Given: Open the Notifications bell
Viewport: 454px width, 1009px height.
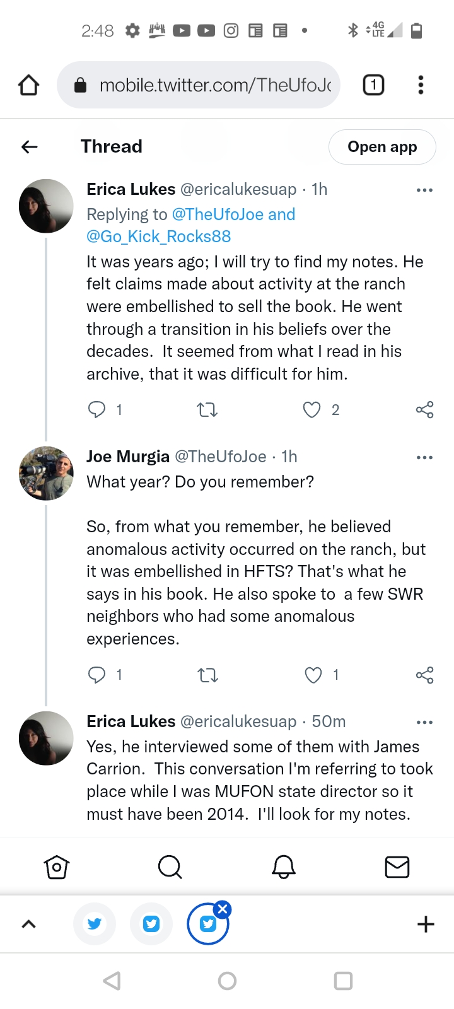Looking at the screenshot, I should (284, 867).
